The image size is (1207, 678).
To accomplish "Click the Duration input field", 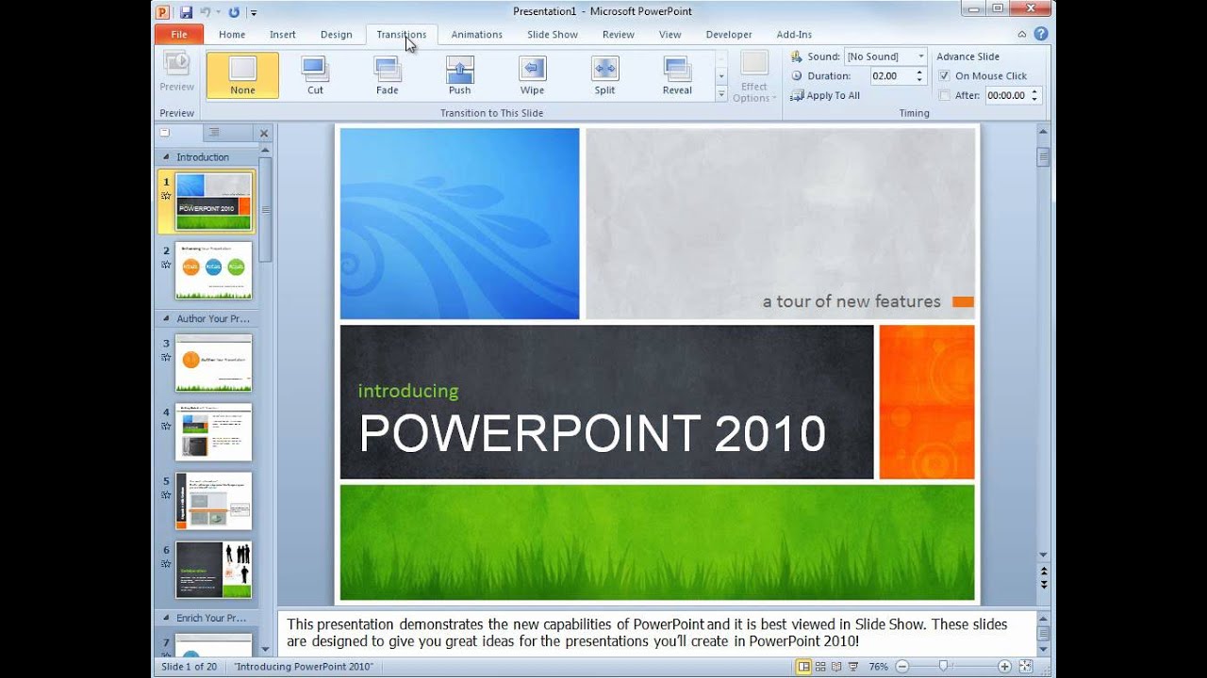I will [891, 75].
